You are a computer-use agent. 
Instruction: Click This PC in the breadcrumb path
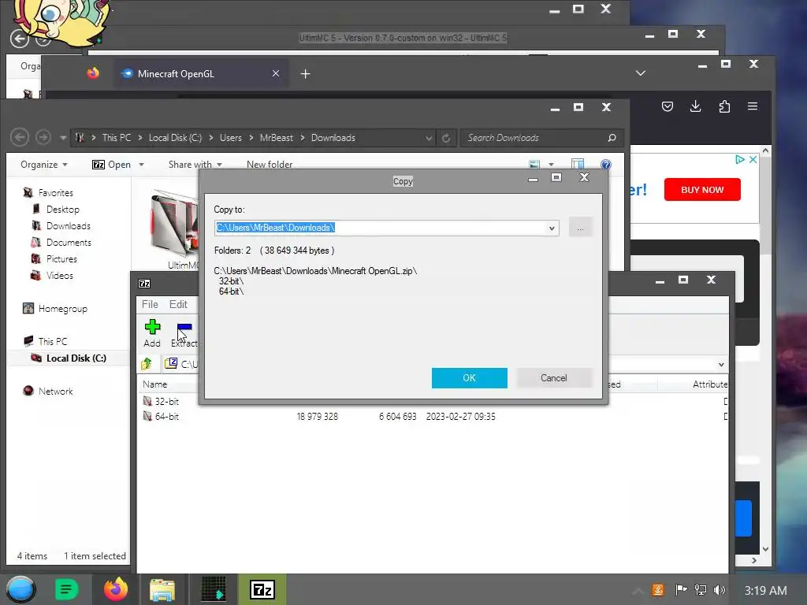117,137
